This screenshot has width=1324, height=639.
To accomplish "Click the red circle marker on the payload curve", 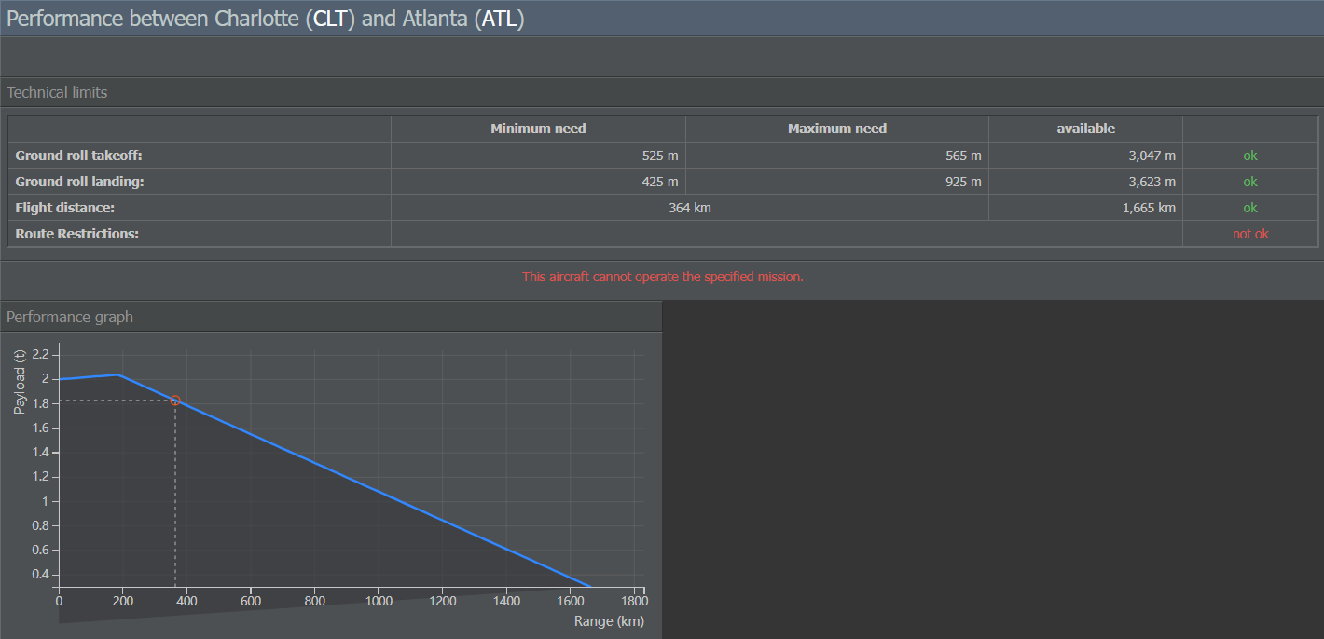I will (175, 401).
